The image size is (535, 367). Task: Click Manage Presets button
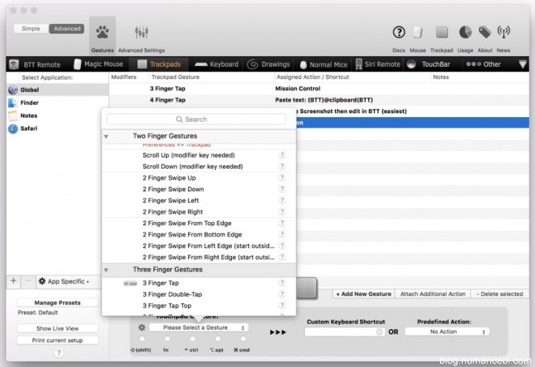click(x=58, y=303)
